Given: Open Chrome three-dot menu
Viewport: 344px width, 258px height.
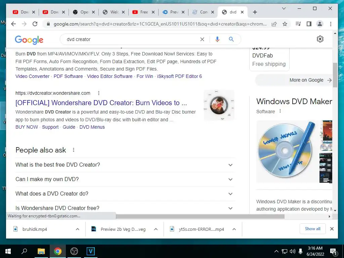Looking at the screenshot, I should click(x=331, y=24).
